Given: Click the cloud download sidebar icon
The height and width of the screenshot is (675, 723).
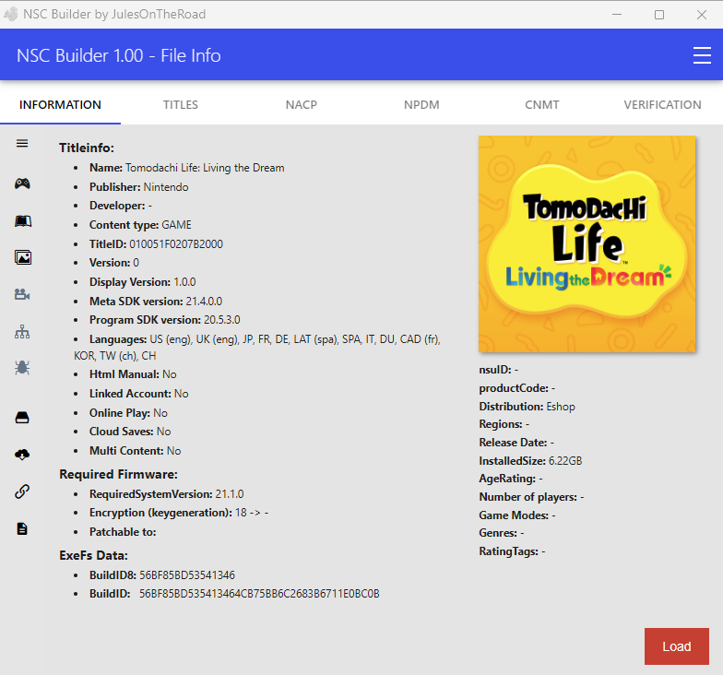Looking at the screenshot, I should point(22,455).
